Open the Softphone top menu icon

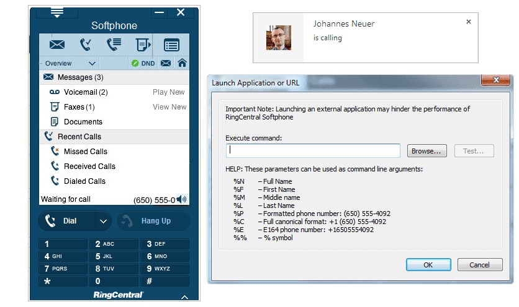click(x=57, y=12)
